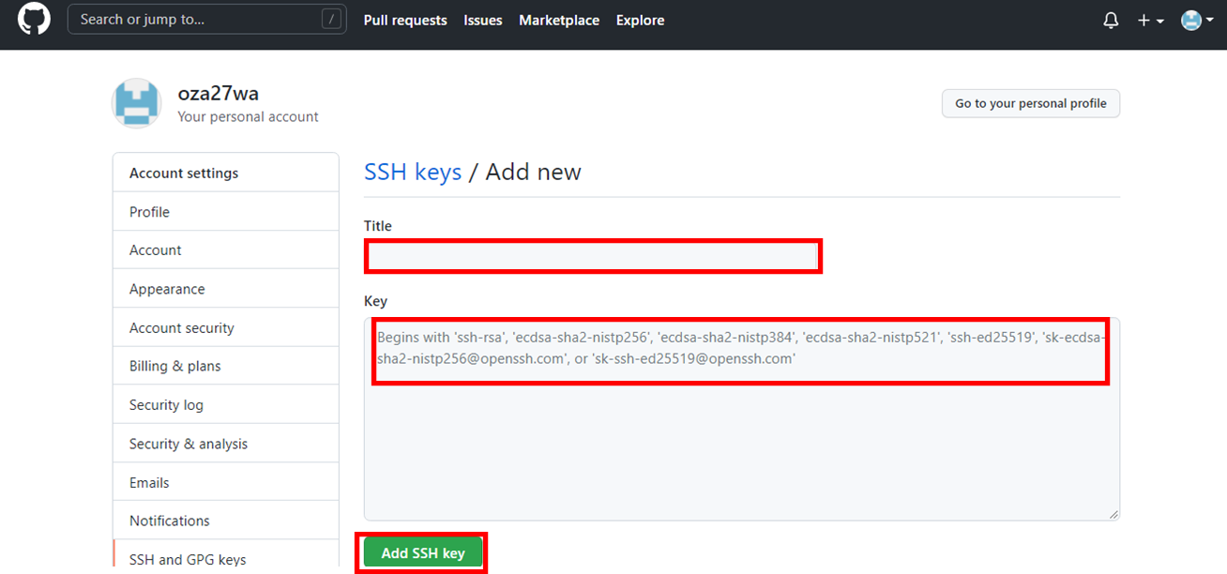
Task: Go to the Marketplace
Action: 559,20
